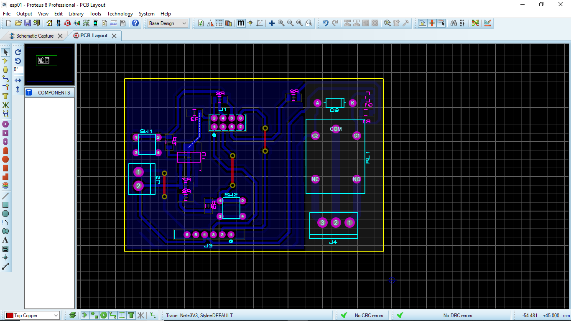
Task: Click the rotate clockwise arrow icon
Action: (18, 52)
